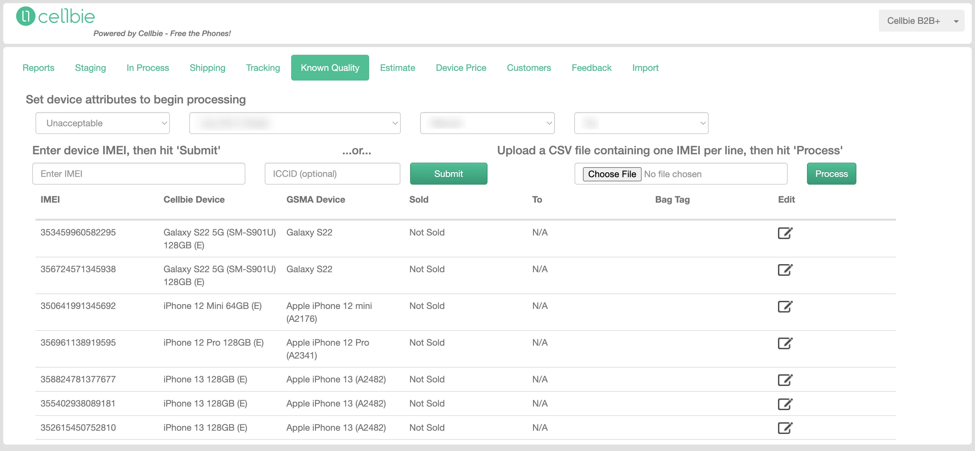Click Apple iPhone 12 mini (A2176) cell
Image resolution: width=975 pixels, height=451 pixels.
coord(329,312)
